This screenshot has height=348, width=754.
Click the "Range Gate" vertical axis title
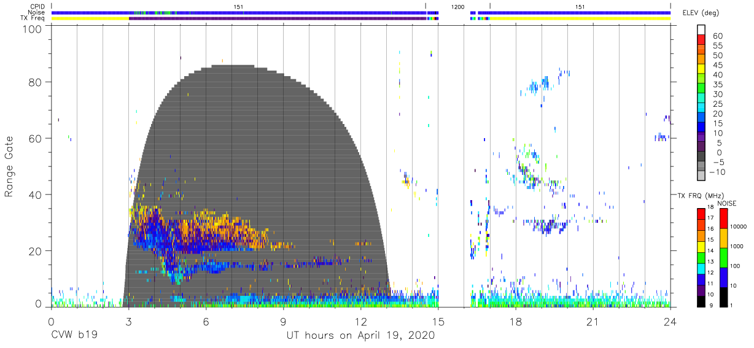coord(9,166)
